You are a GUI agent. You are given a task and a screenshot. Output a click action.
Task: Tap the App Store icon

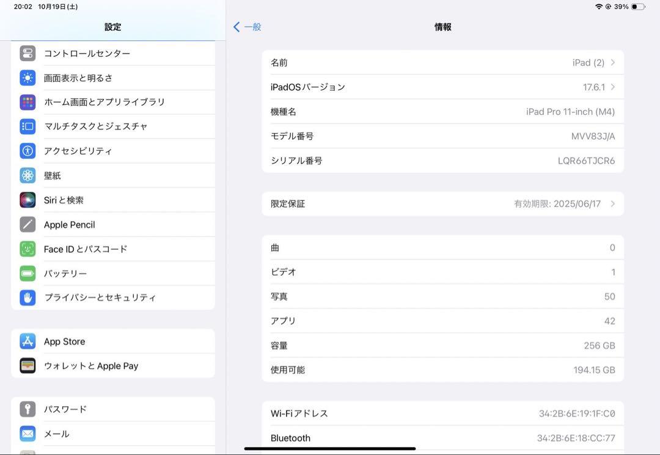(x=28, y=341)
